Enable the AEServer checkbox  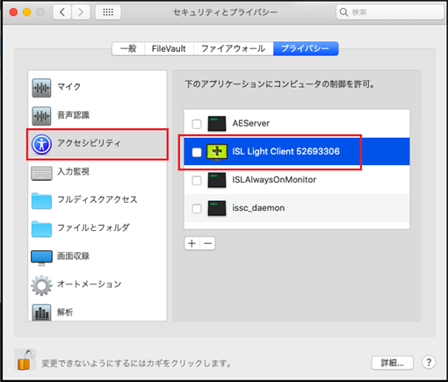coord(197,124)
